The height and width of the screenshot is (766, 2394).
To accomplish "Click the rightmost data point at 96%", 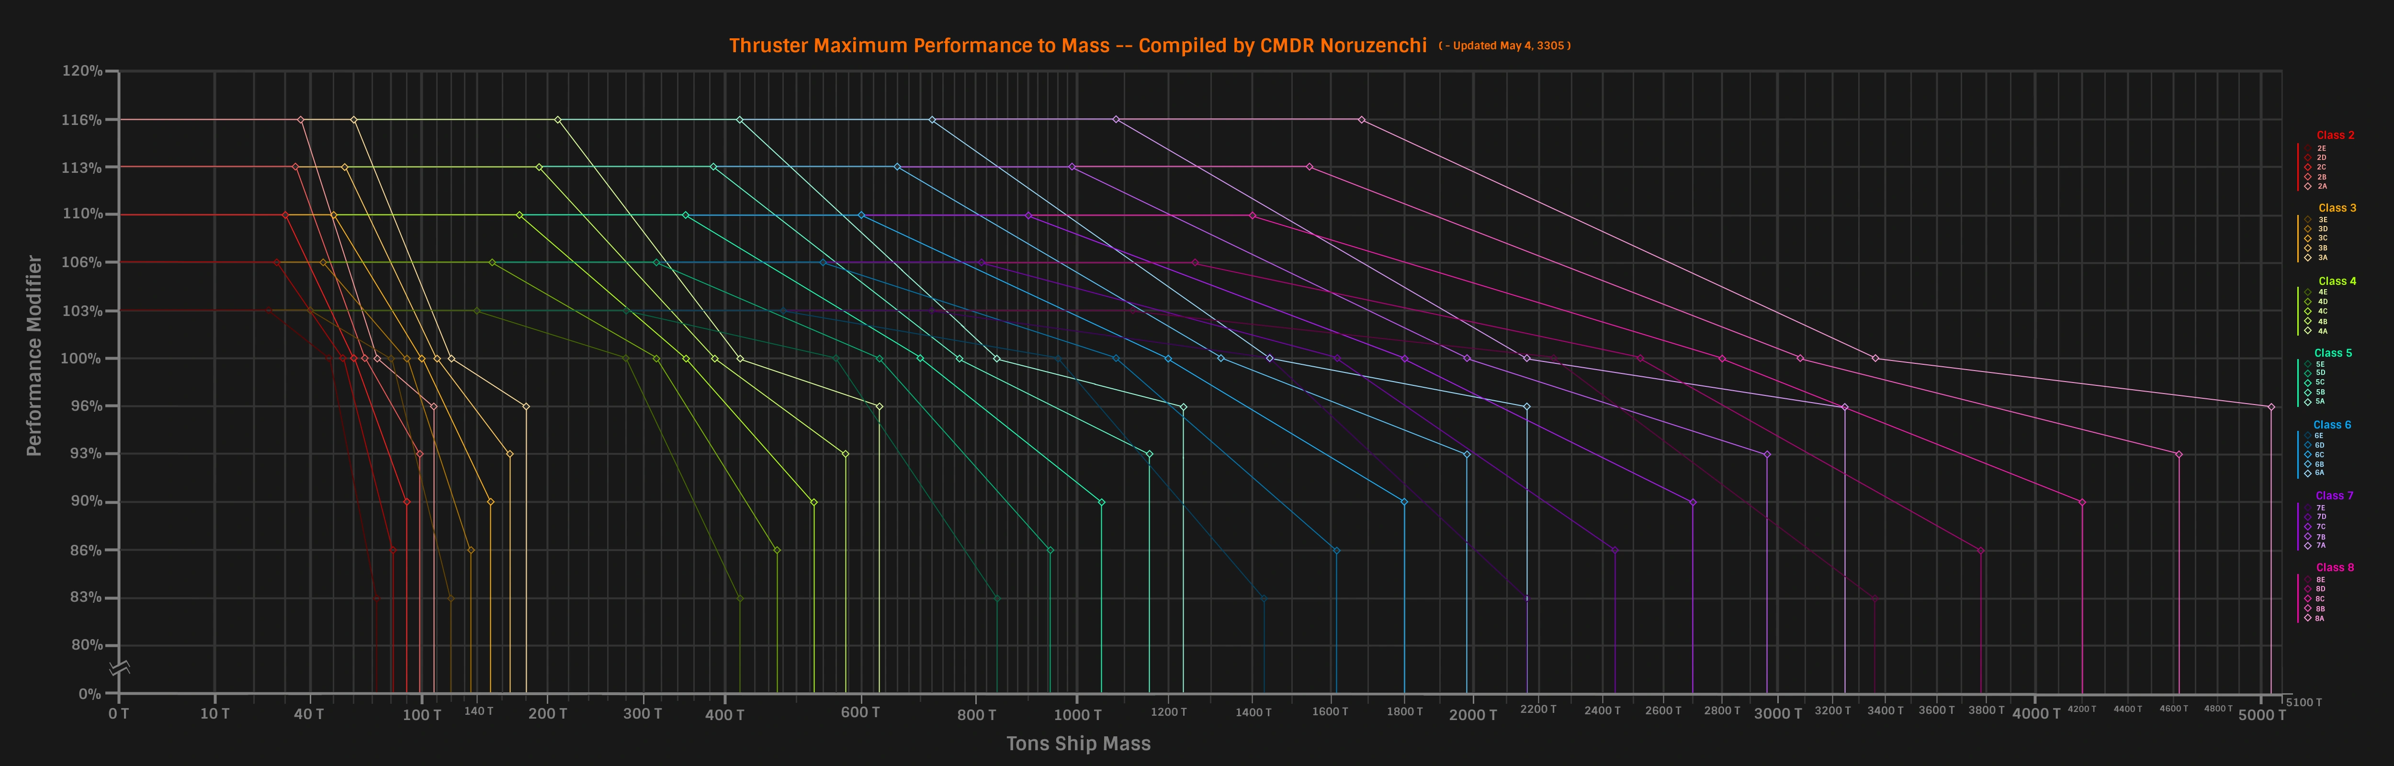I will click(x=2271, y=407).
